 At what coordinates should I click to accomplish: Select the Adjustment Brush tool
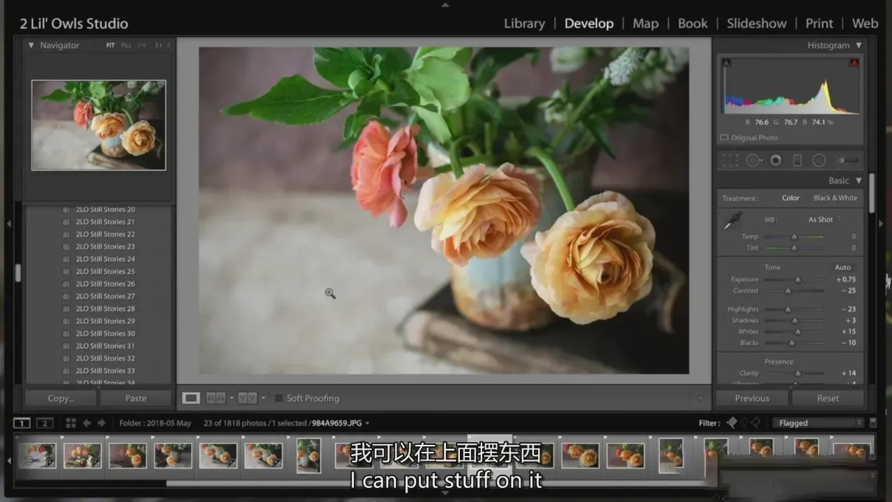point(847,160)
